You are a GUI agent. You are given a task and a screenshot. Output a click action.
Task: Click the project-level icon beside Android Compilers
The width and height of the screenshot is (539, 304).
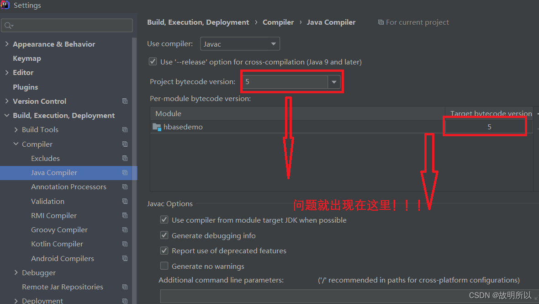pyautogui.click(x=125, y=258)
